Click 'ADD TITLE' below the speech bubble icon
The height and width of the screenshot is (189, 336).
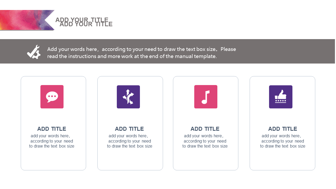point(52,129)
